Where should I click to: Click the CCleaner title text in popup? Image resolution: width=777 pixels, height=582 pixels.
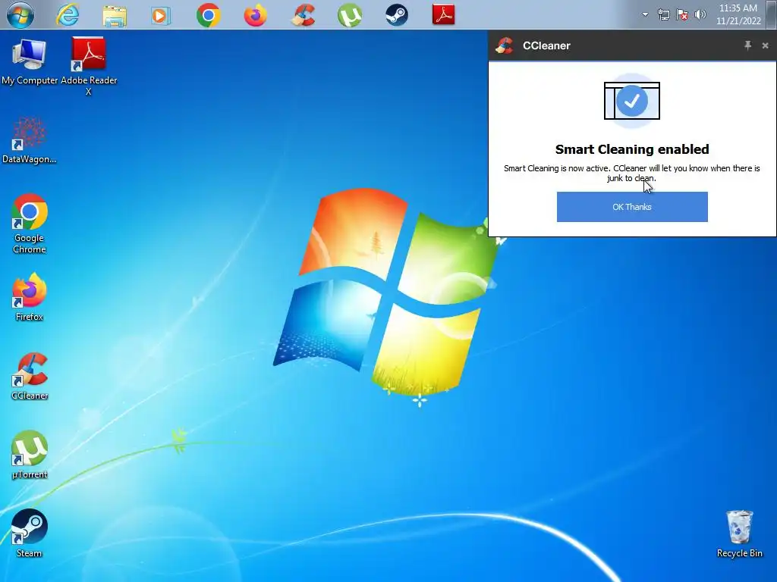pos(546,45)
